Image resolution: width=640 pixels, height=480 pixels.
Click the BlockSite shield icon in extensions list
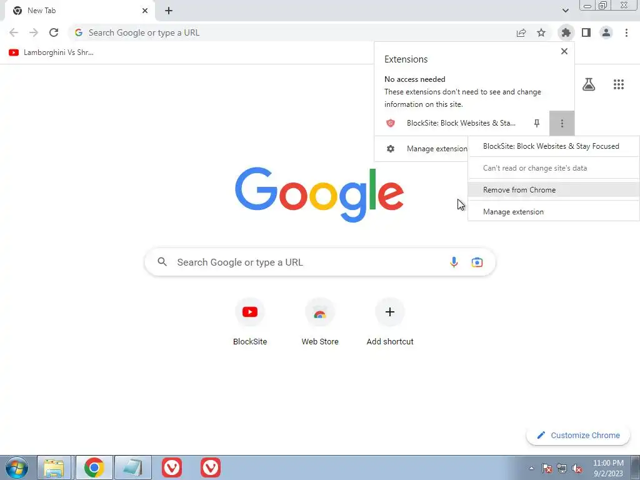391,123
